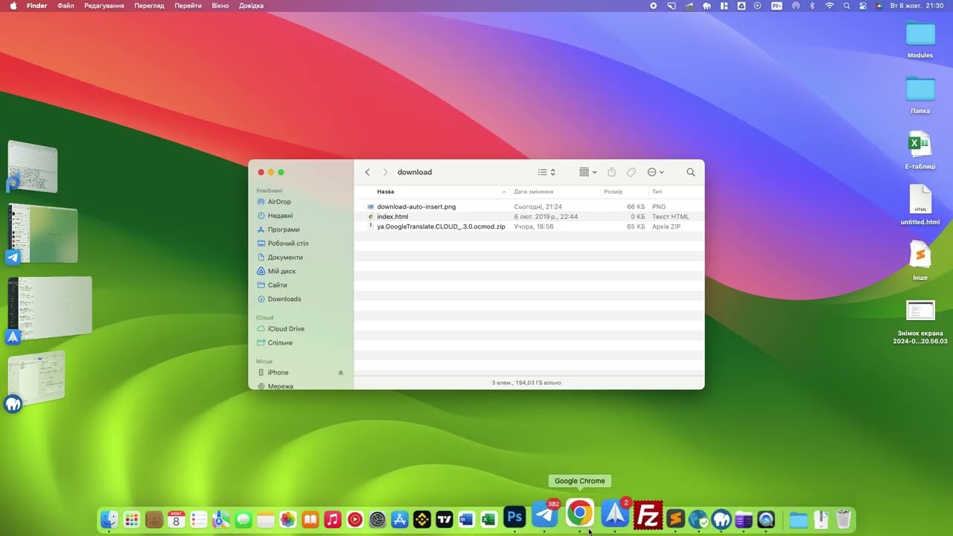The height and width of the screenshot is (536, 953).
Task: Open Microsoft Word from the Dock
Action: pyautogui.click(x=467, y=520)
